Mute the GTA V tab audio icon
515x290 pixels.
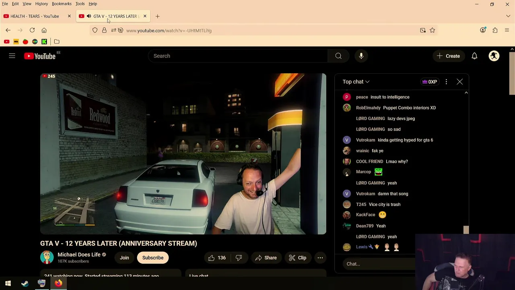click(89, 16)
